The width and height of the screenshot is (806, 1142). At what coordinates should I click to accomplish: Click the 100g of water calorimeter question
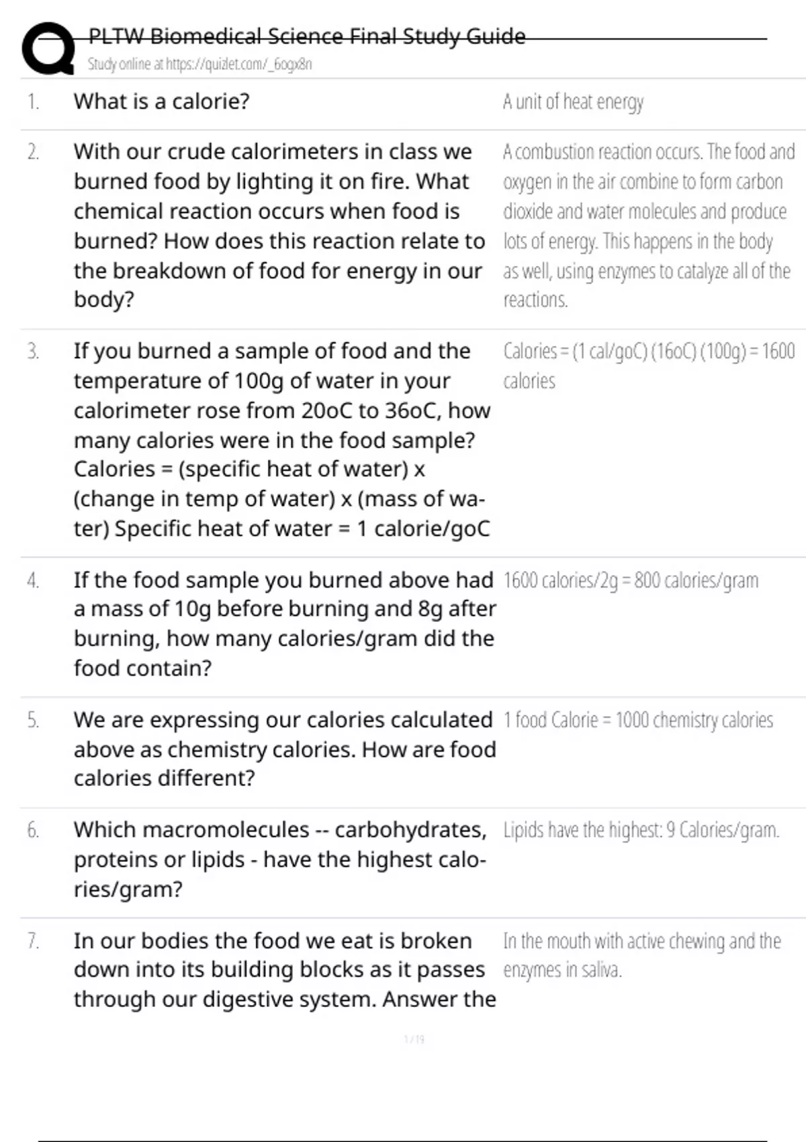[x=282, y=439]
